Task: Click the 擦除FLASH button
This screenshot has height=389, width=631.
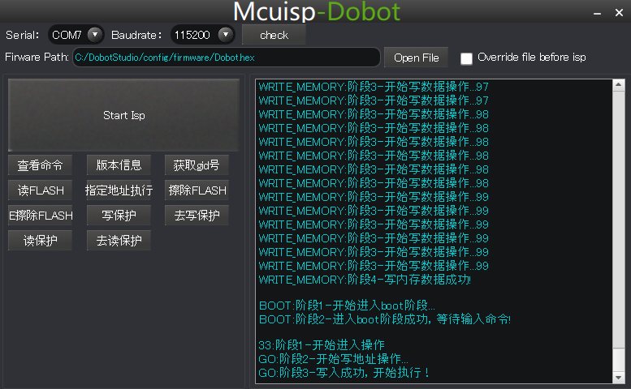Action: (197, 190)
